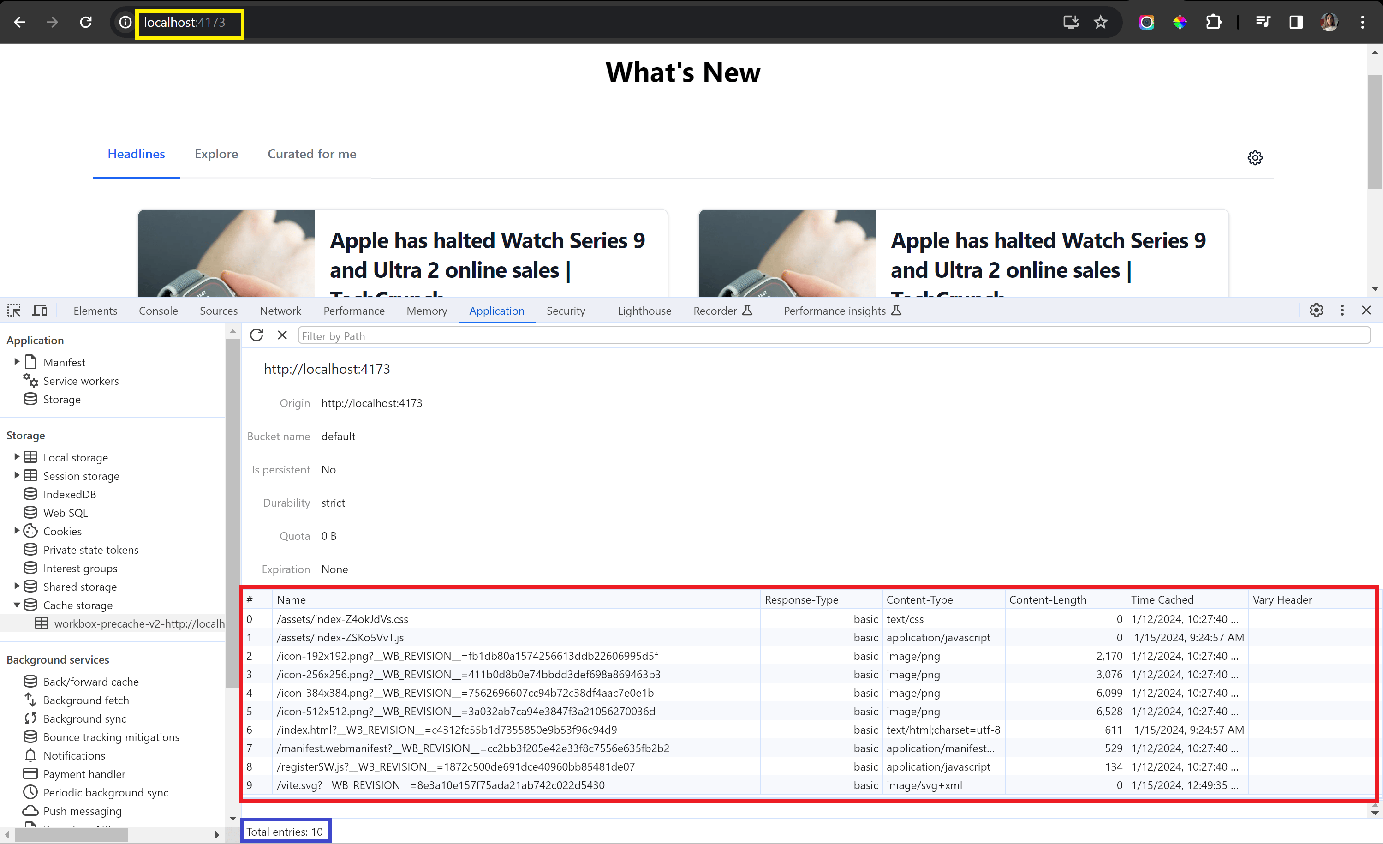Image resolution: width=1383 pixels, height=844 pixels.
Task: Expand the Manifest tree item arrow
Action: tap(17, 362)
